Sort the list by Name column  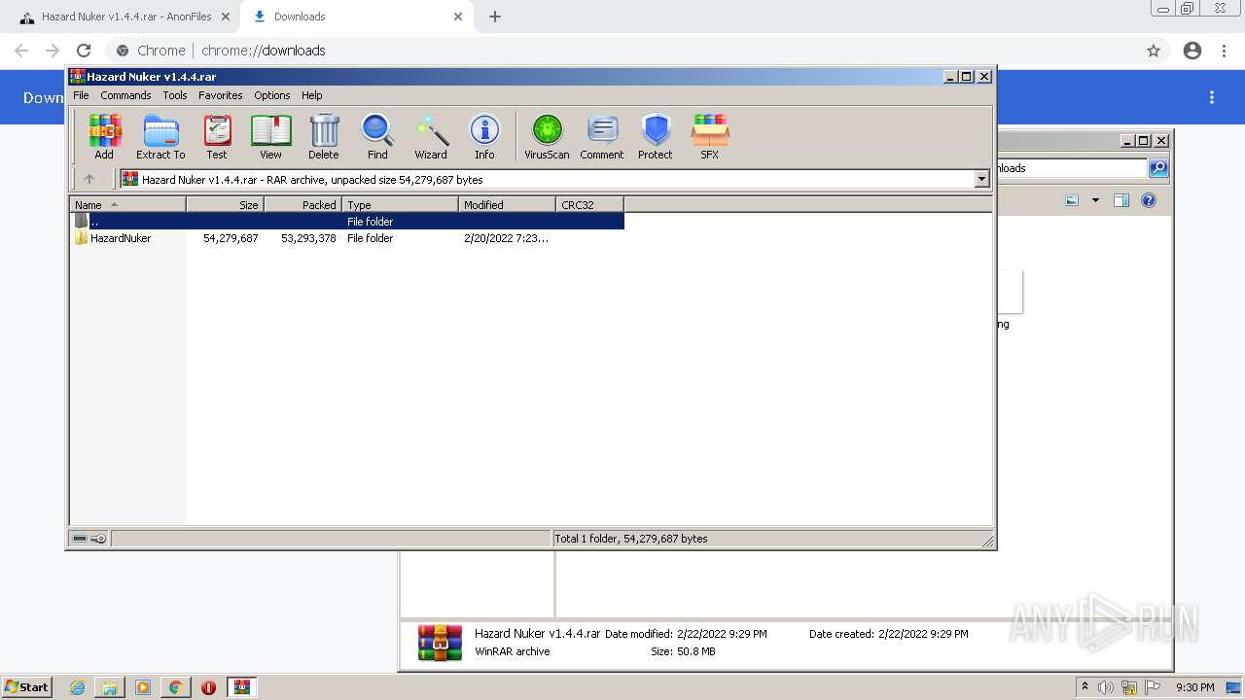click(127, 205)
